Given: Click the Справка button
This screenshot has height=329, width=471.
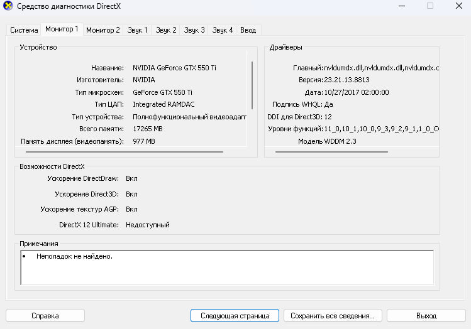Looking at the screenshot, I should (45, 316).
